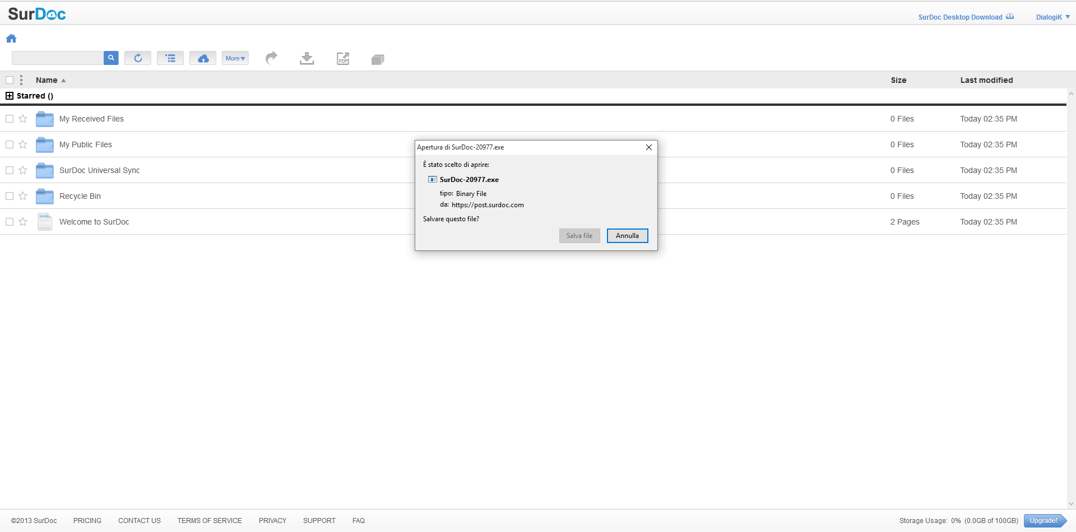Click the Recycle Bin name
This screenshot has height=532, width=1076.
[x=80, y=196]
